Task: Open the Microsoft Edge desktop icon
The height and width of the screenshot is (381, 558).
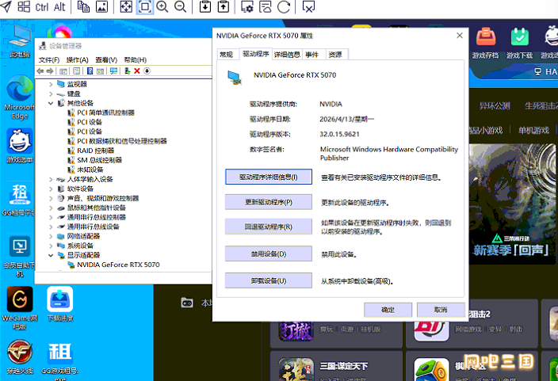Action: (x=20, y=97)
